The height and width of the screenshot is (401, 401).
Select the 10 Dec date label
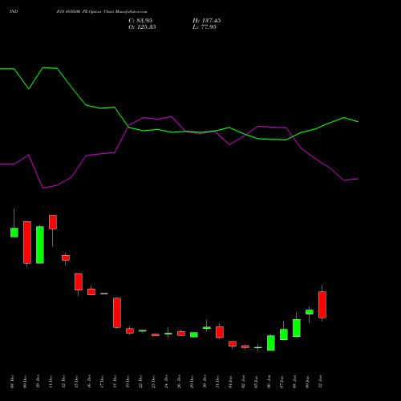pos(38,382)
